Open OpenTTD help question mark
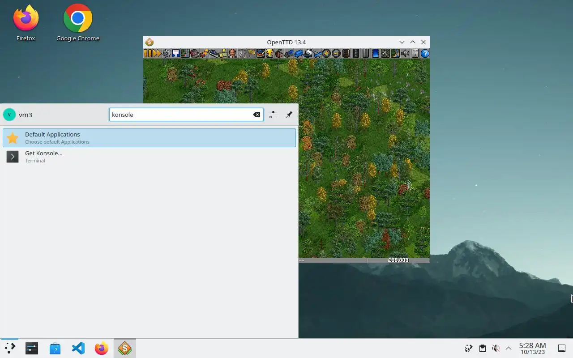 point(425,54)
